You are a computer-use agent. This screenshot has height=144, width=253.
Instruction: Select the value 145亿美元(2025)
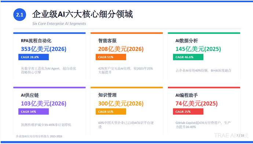(x=198, y=49)
